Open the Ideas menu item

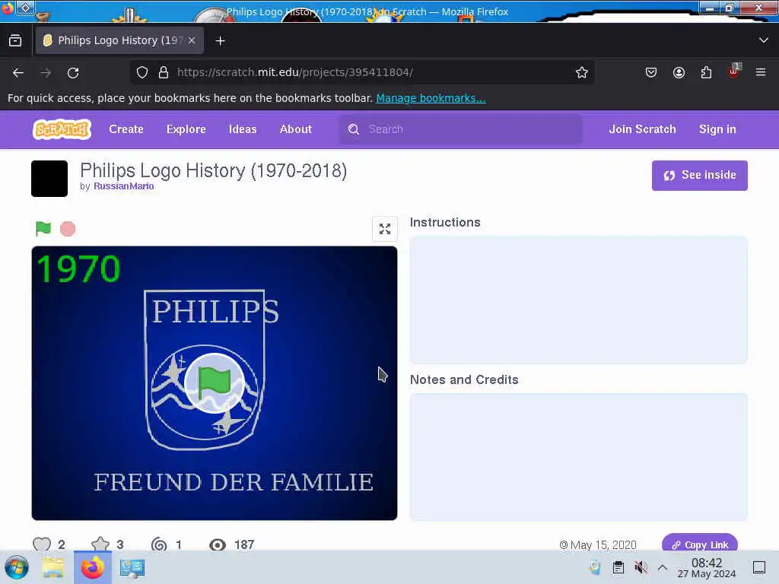(243, 129)
